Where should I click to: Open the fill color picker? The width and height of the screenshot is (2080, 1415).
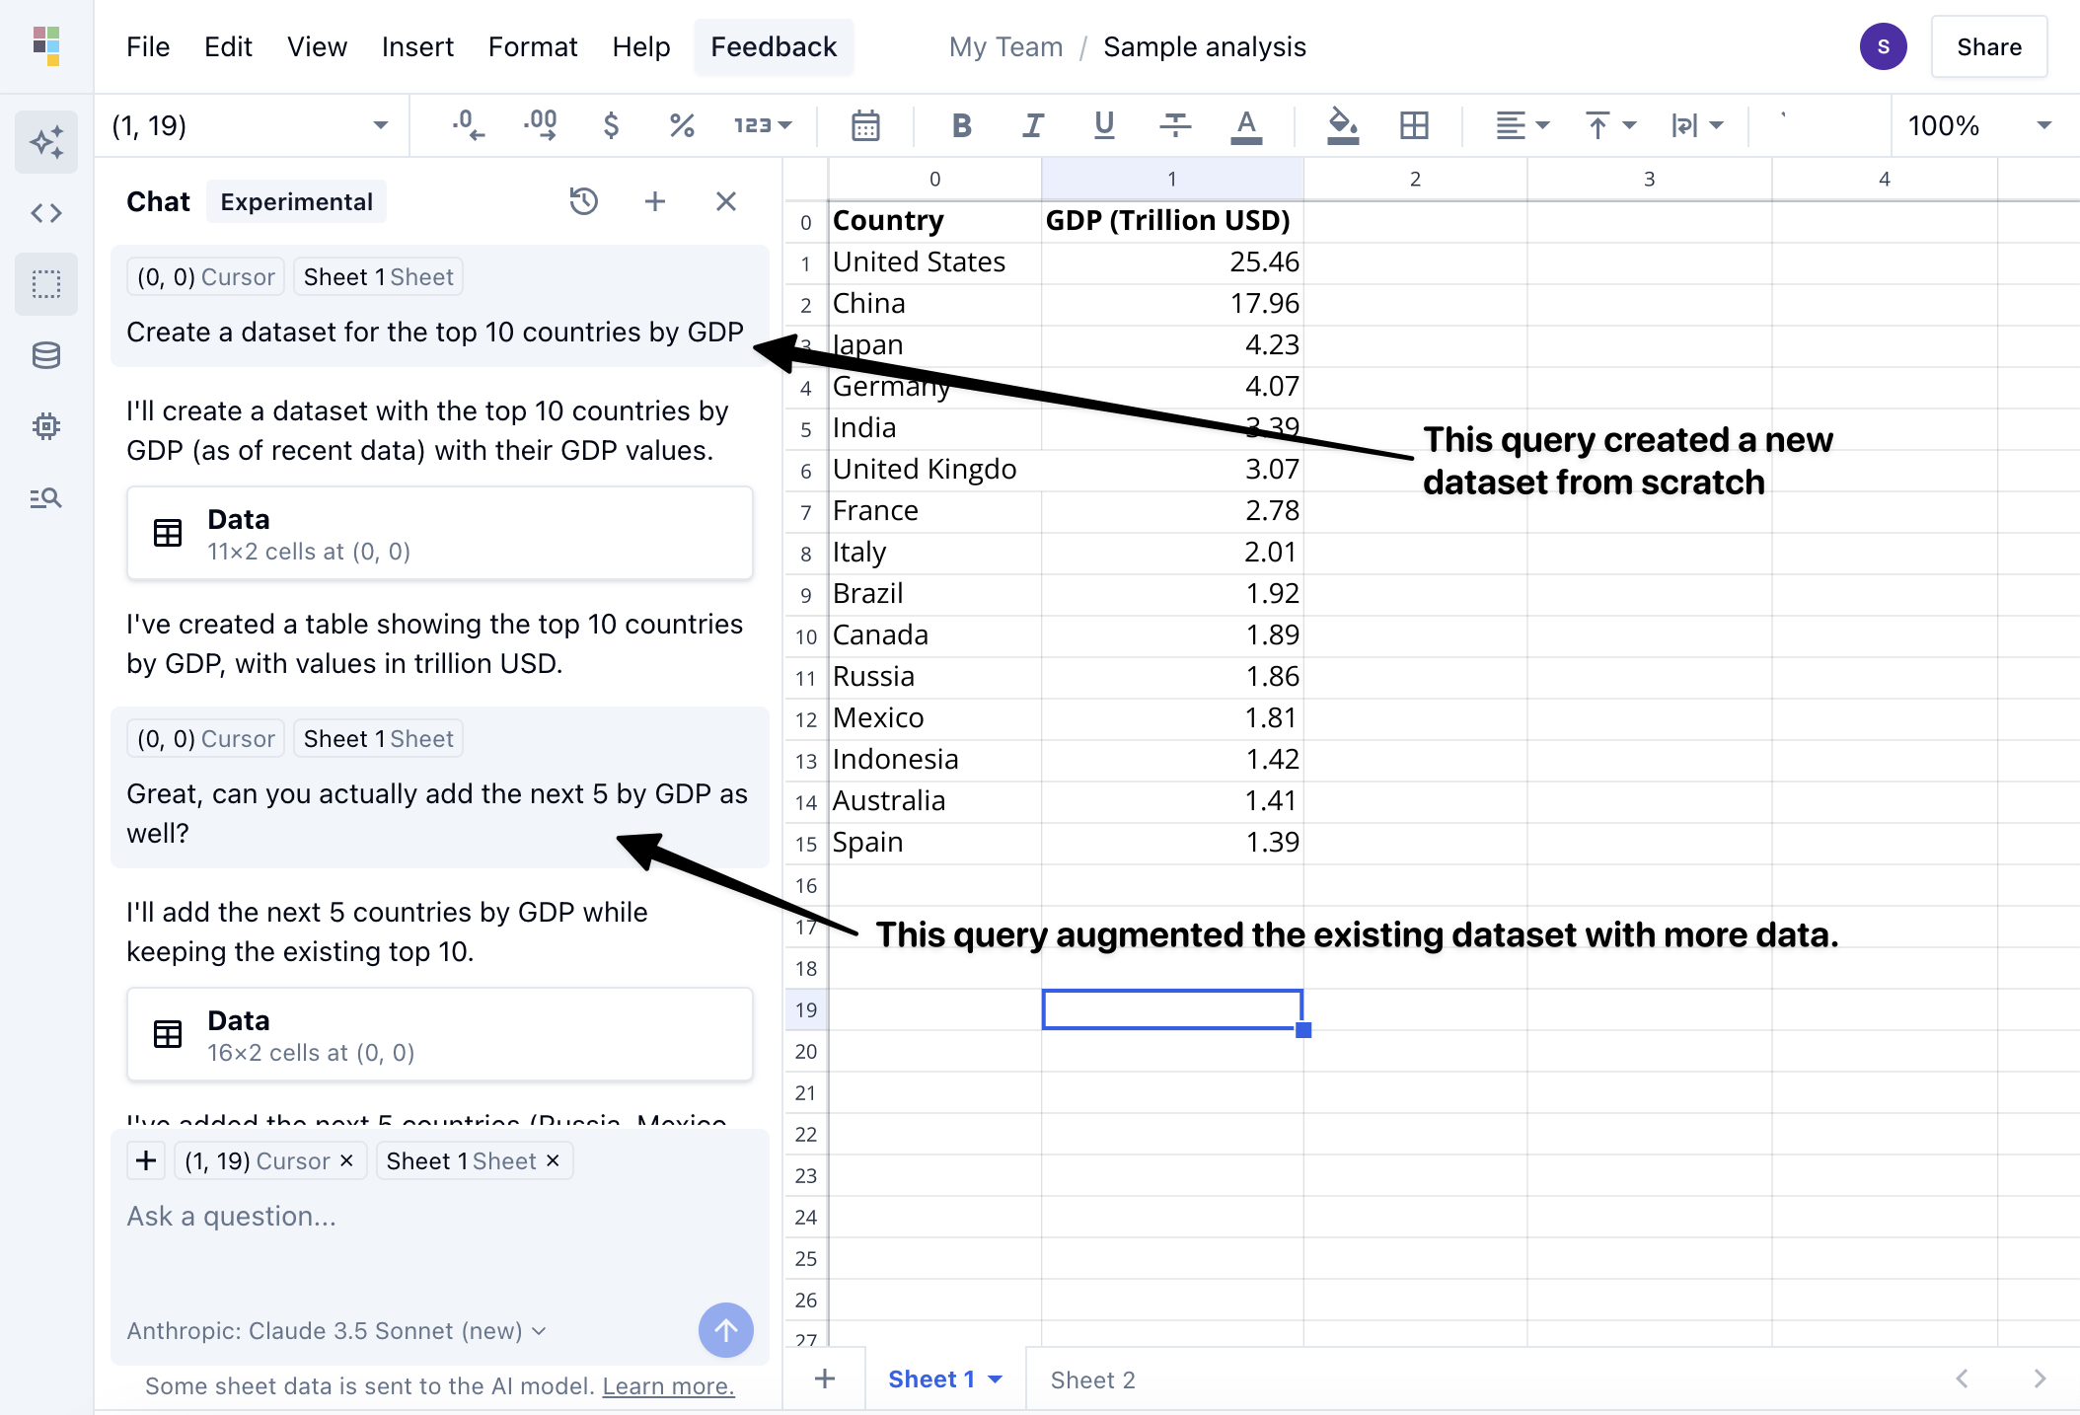(1342, 125)
